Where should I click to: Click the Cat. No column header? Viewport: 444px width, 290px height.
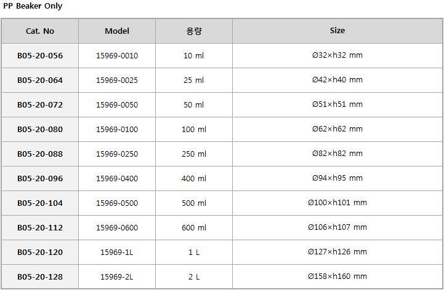coord(40,31)
